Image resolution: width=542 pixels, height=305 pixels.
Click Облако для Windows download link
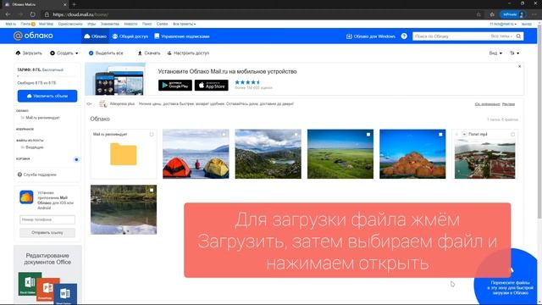coord(371,36)
